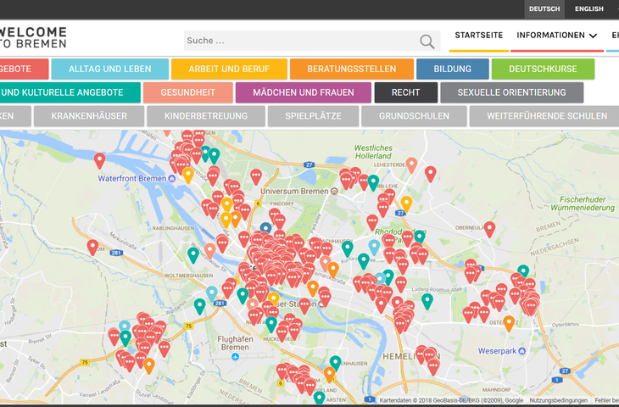The image size is (619, 407).
Task: Filter map by Mädchen und Frauen
Action: pyautogui.click(x=303, y=92)
